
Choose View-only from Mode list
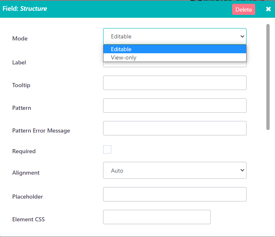coord(175,57)
